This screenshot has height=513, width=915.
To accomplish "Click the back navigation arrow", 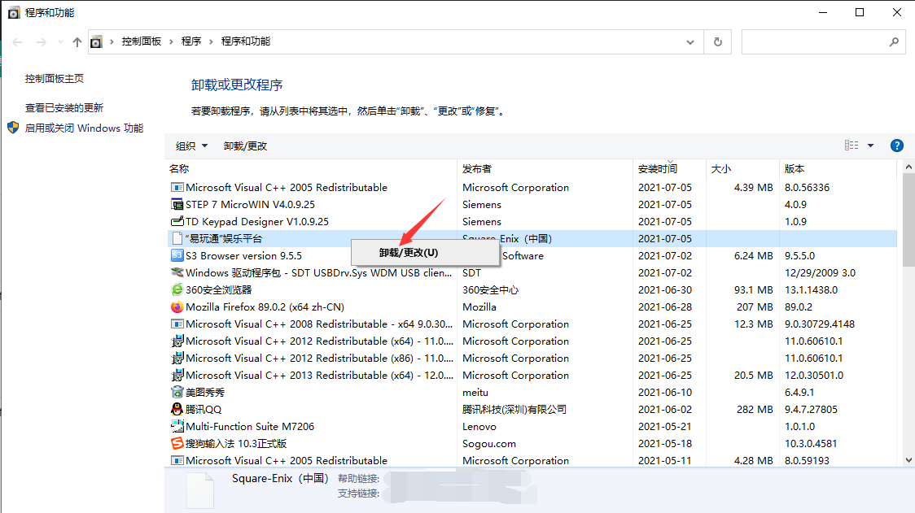I will (18, 42).
